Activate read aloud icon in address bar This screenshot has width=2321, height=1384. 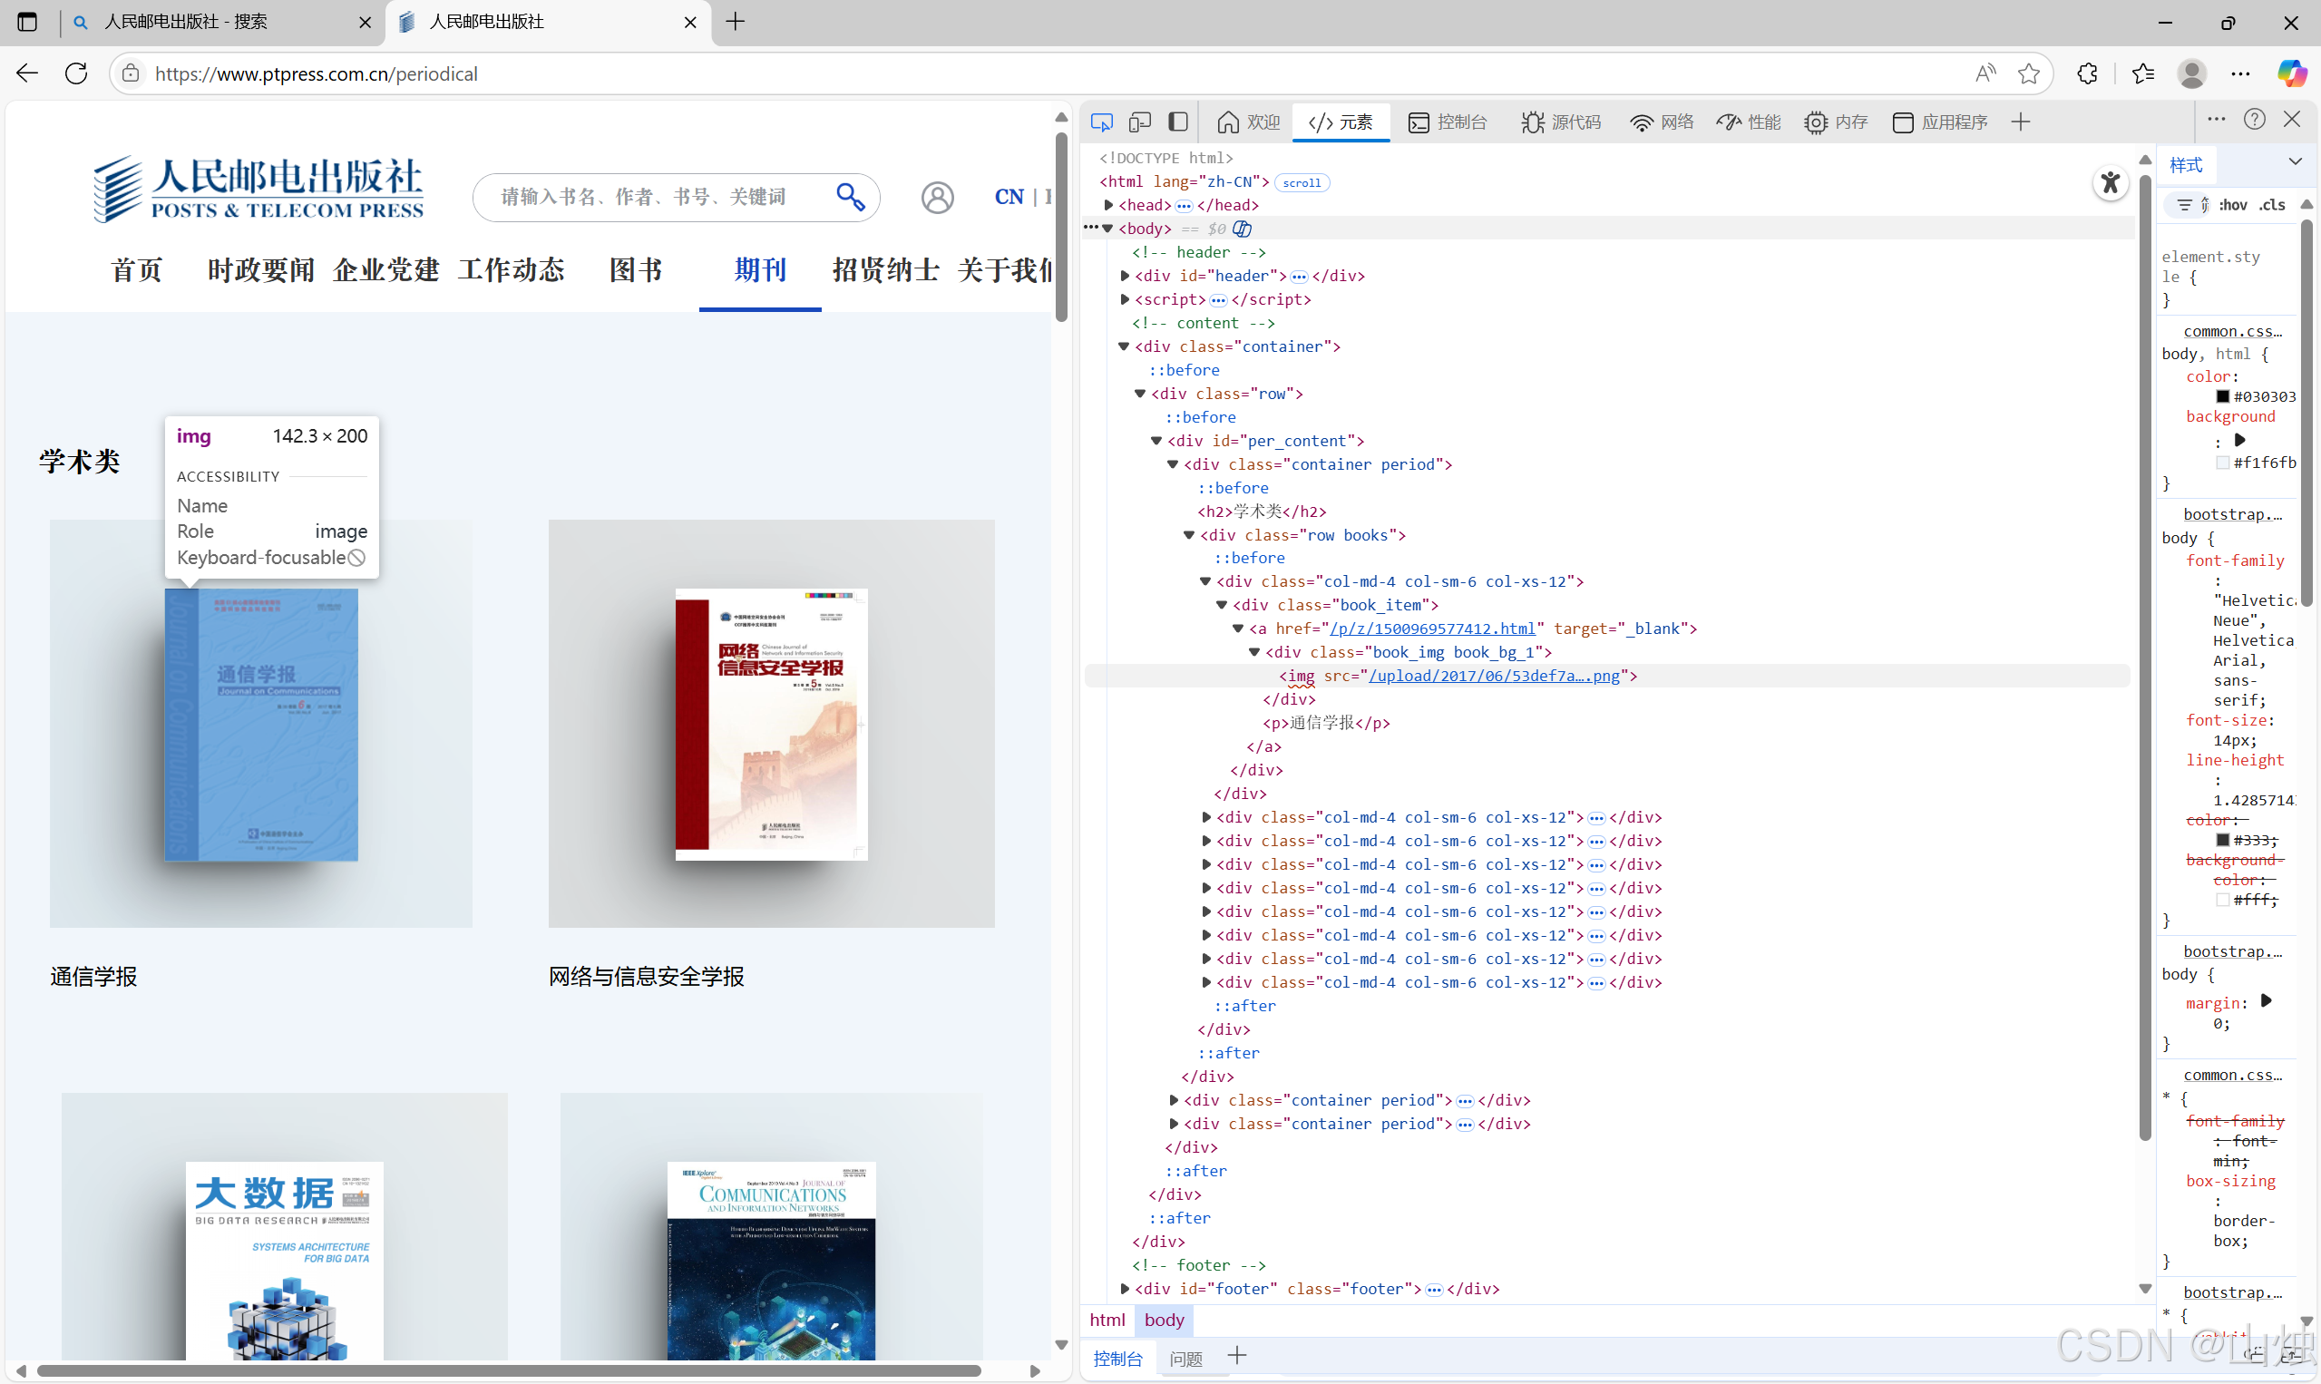coord(1986,73)
